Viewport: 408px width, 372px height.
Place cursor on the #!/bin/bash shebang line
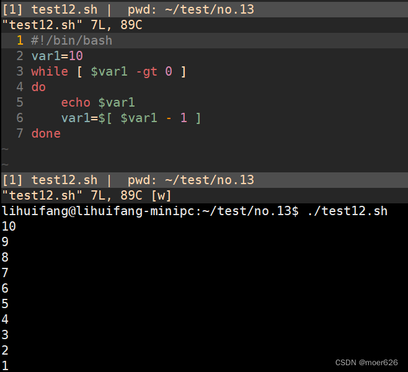72,40
